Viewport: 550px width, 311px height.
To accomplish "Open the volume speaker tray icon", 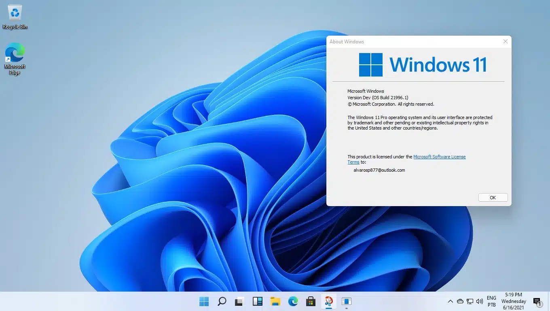I will (480, 301).
